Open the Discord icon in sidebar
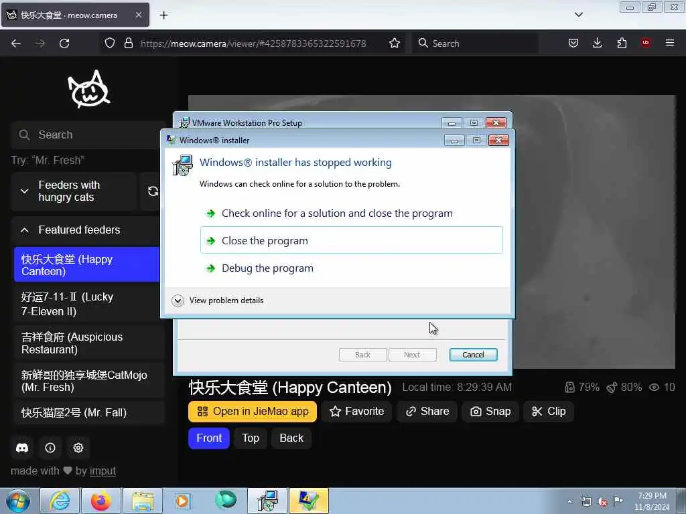 pyautogui.click(x=22, y=448)
